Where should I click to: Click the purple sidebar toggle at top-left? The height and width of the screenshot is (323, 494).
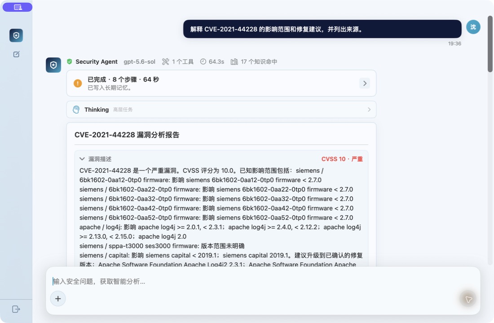pos(18,7)
